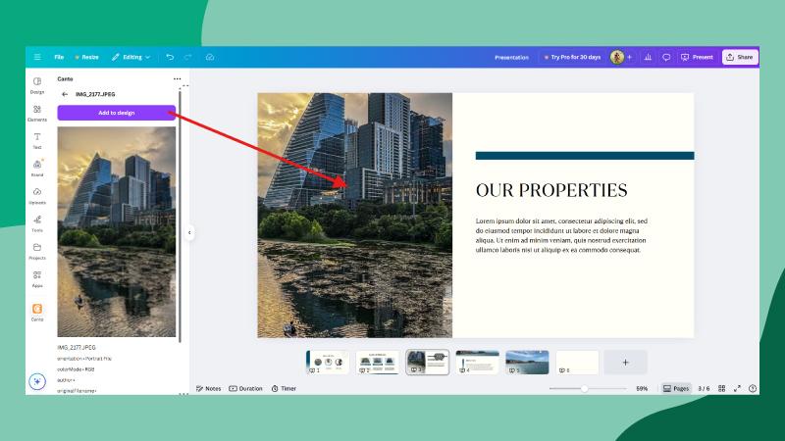
Task: Open the Canto app icon
Action: tap(37, 312)
